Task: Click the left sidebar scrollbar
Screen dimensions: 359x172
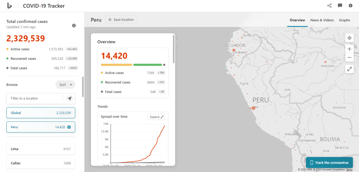Action: click(x=83, y=87)
